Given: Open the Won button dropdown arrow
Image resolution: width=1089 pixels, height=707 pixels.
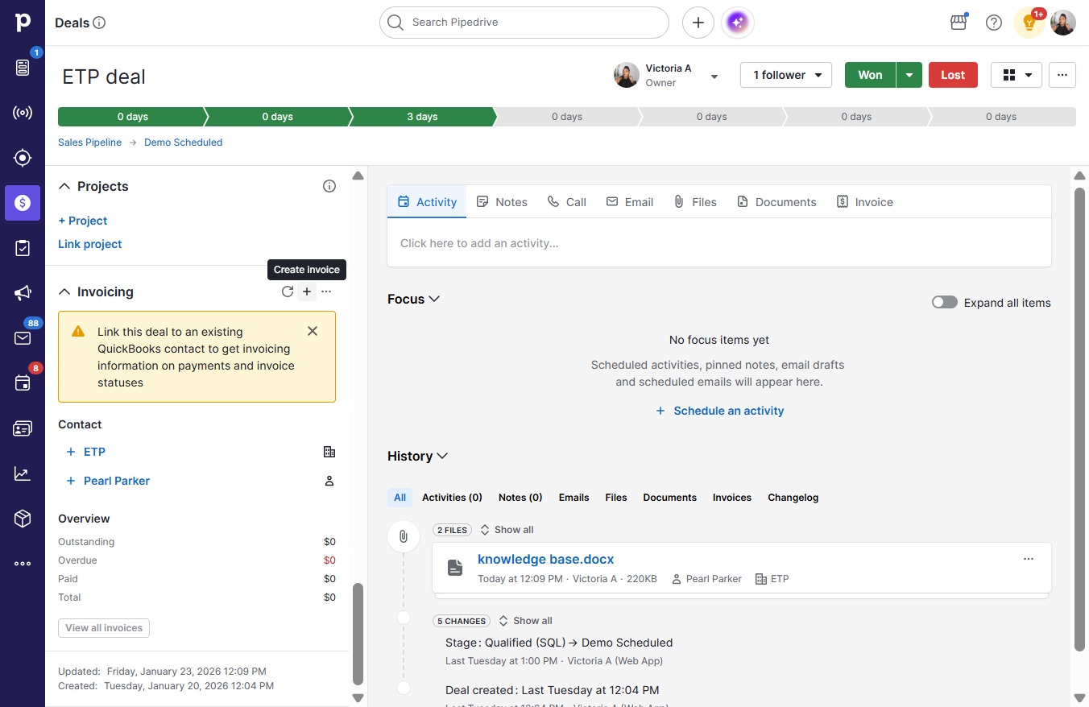Looking at the screenshot, I should pos(909,75).
